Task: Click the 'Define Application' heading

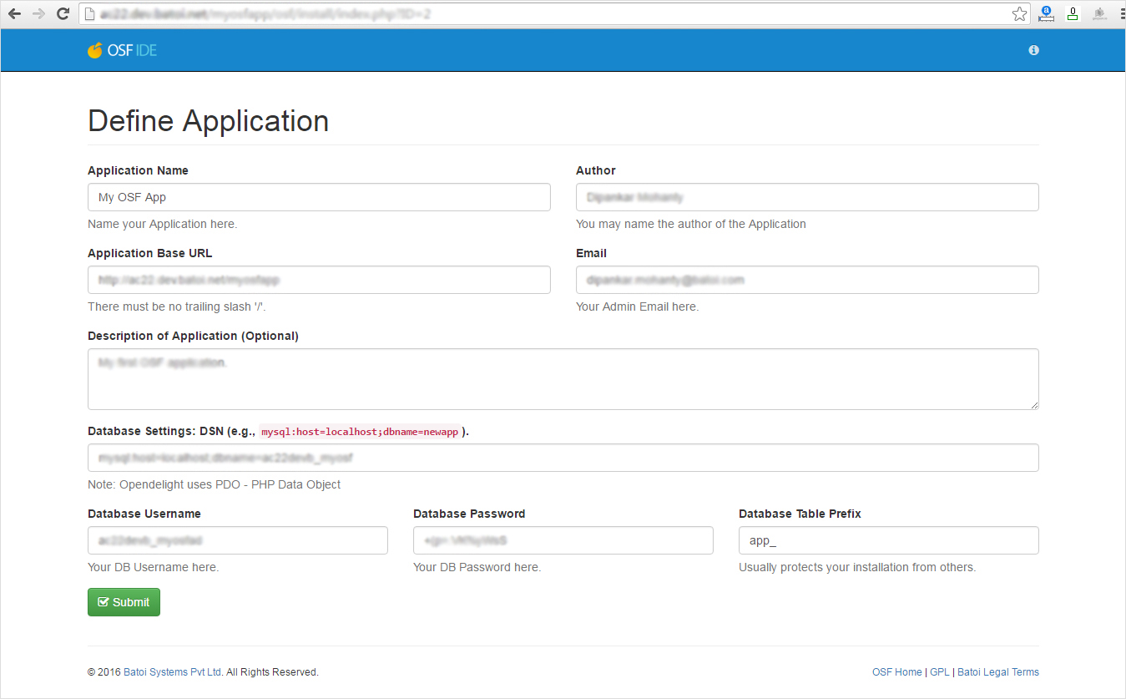Action: [208, 121]
